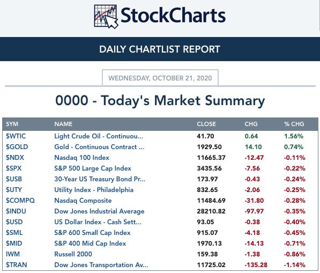Open S&P 600 Small Cap Index
The image size is (320, 273).
(92, 233)
